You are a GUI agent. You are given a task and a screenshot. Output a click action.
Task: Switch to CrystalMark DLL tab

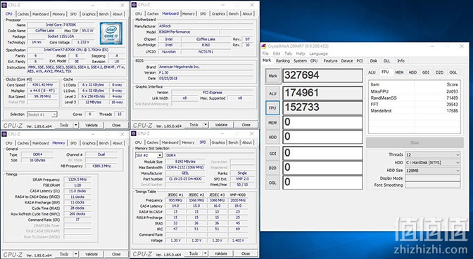pos(386,61)
